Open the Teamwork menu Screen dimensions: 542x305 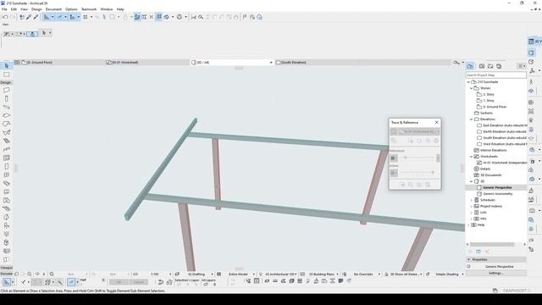pyautogui.click(x=89, y=9)
